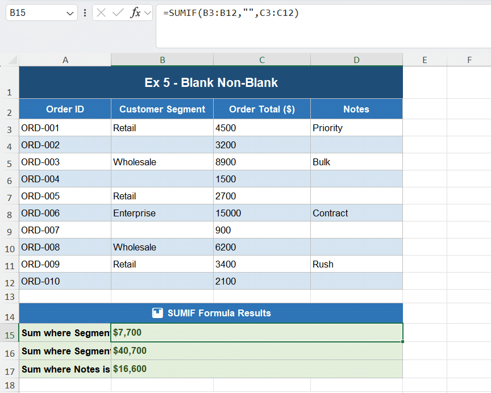
Task: Cancel the formula with the X icon
Action: coord(101,12)
